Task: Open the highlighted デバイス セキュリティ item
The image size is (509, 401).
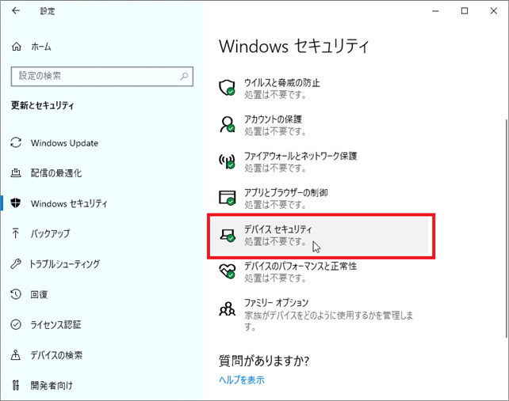Action: point(318,235)
